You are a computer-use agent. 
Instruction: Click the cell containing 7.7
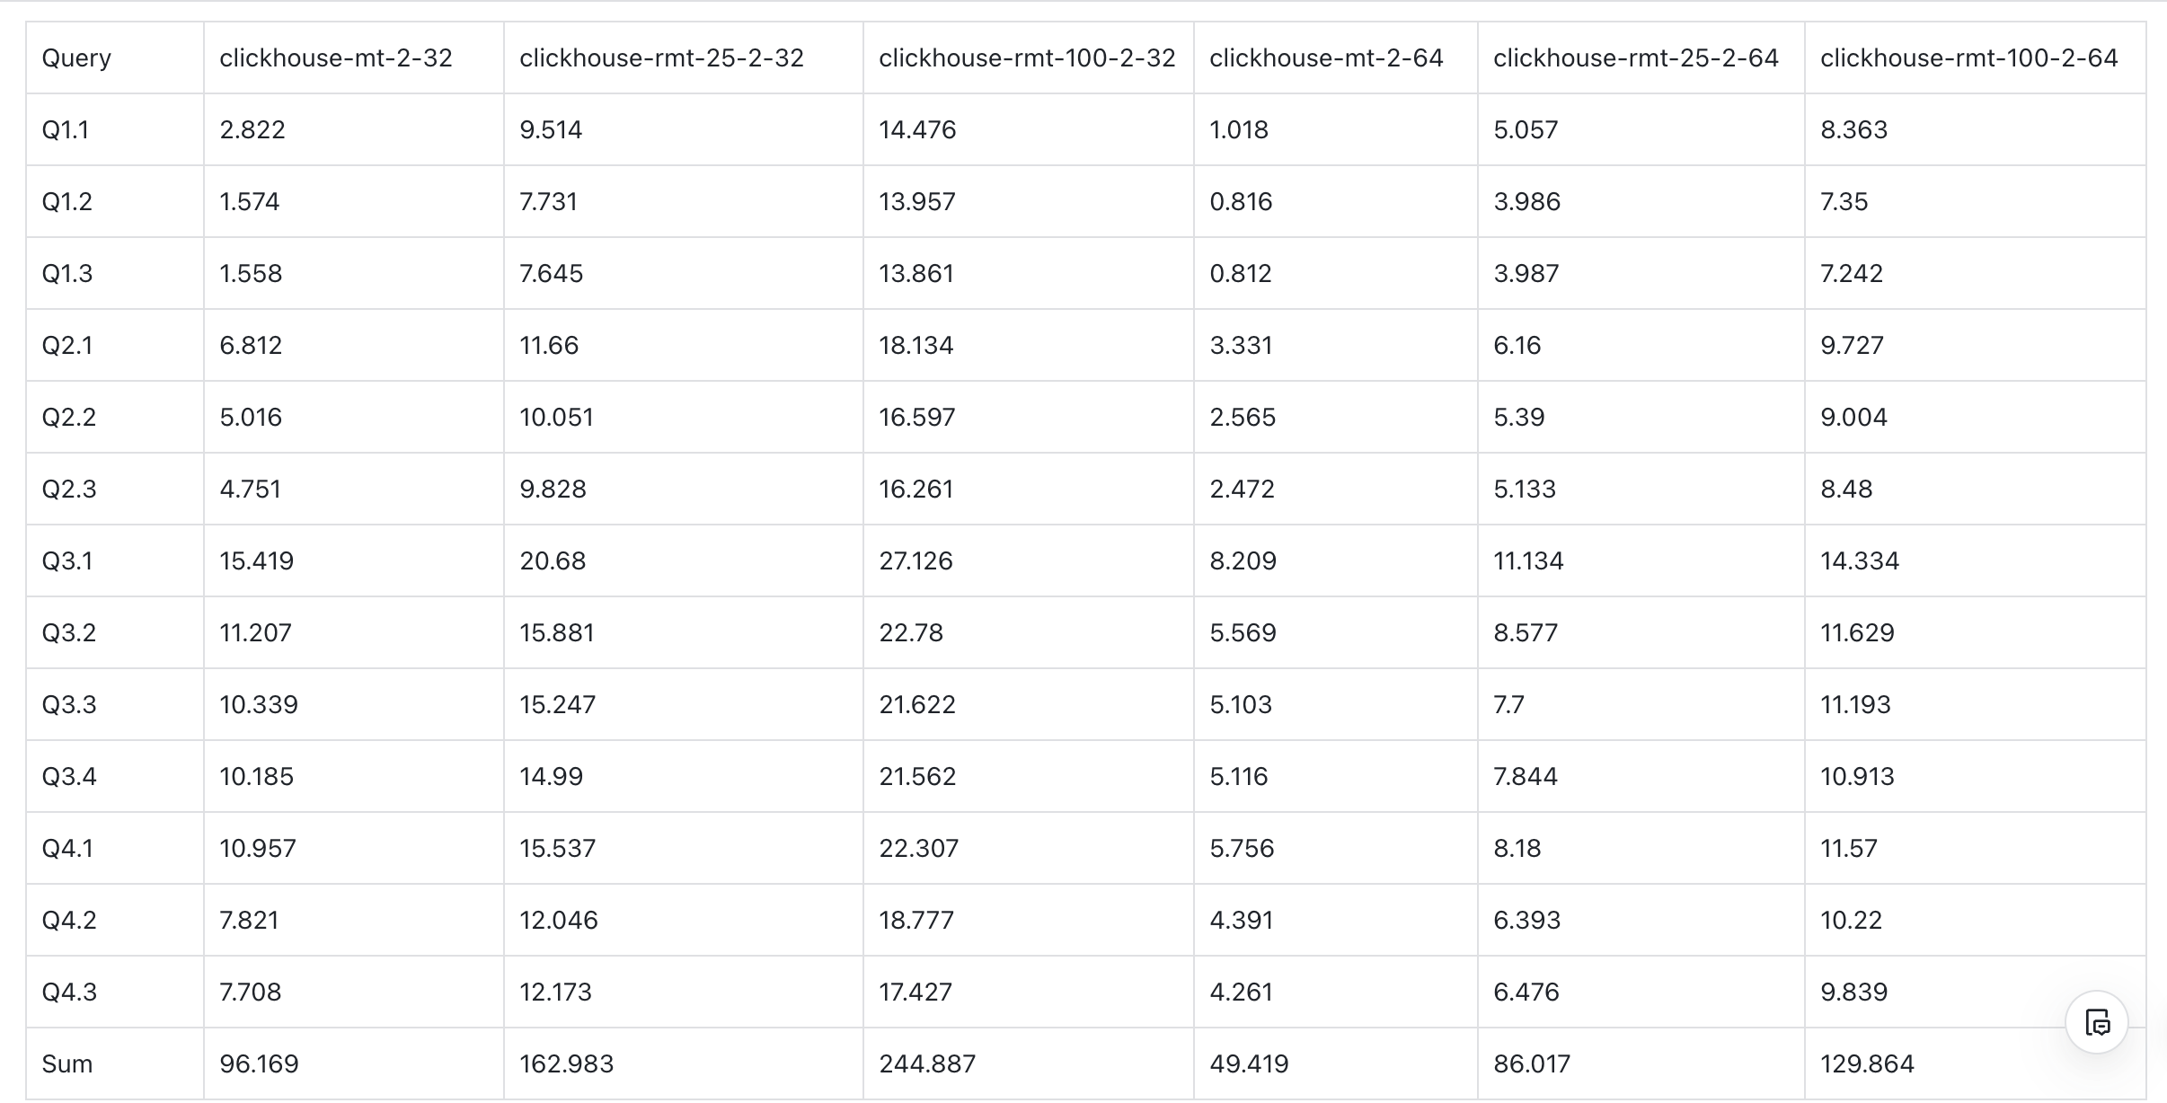pyautogui.click(x=1508, y=705)
